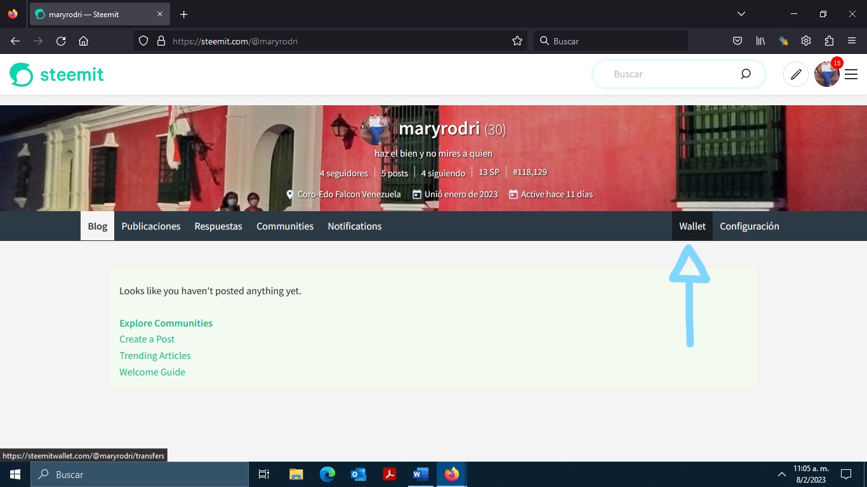The image size is (867, 487).
Task: Click the Coro-Edo Falcon Venezuela location
Action: [x=349, y=195]
